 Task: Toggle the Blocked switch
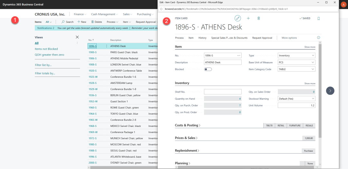coord(208,69)
